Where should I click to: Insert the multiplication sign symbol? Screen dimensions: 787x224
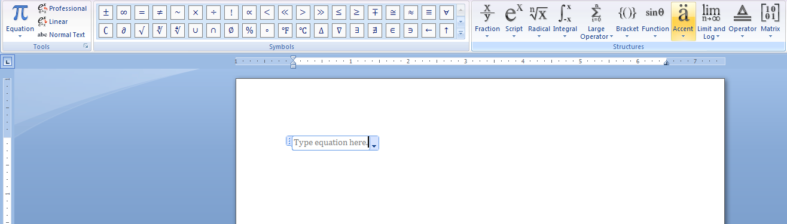(196, 12)
